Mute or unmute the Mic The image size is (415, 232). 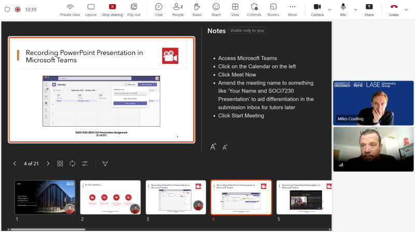pyautogui.click(x=343, y=10)
